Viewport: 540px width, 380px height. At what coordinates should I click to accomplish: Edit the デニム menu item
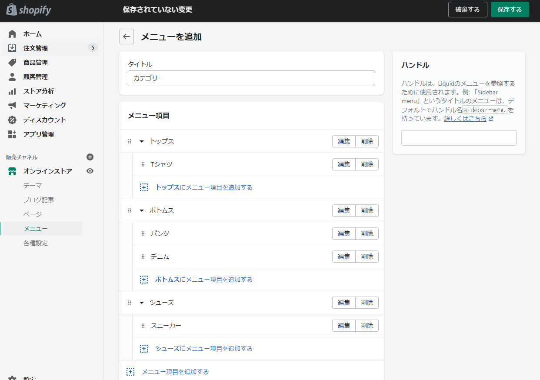(344, 257)
